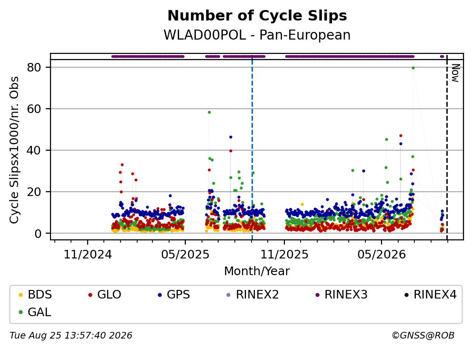Screen dimensions: 473x350
Task: Click the green GAL legend marker
Action: click(x=20, y=312)
